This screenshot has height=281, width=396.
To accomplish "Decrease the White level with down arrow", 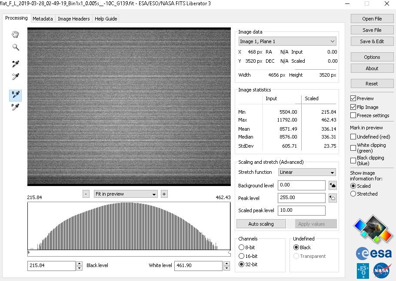I will pos(227,268).
